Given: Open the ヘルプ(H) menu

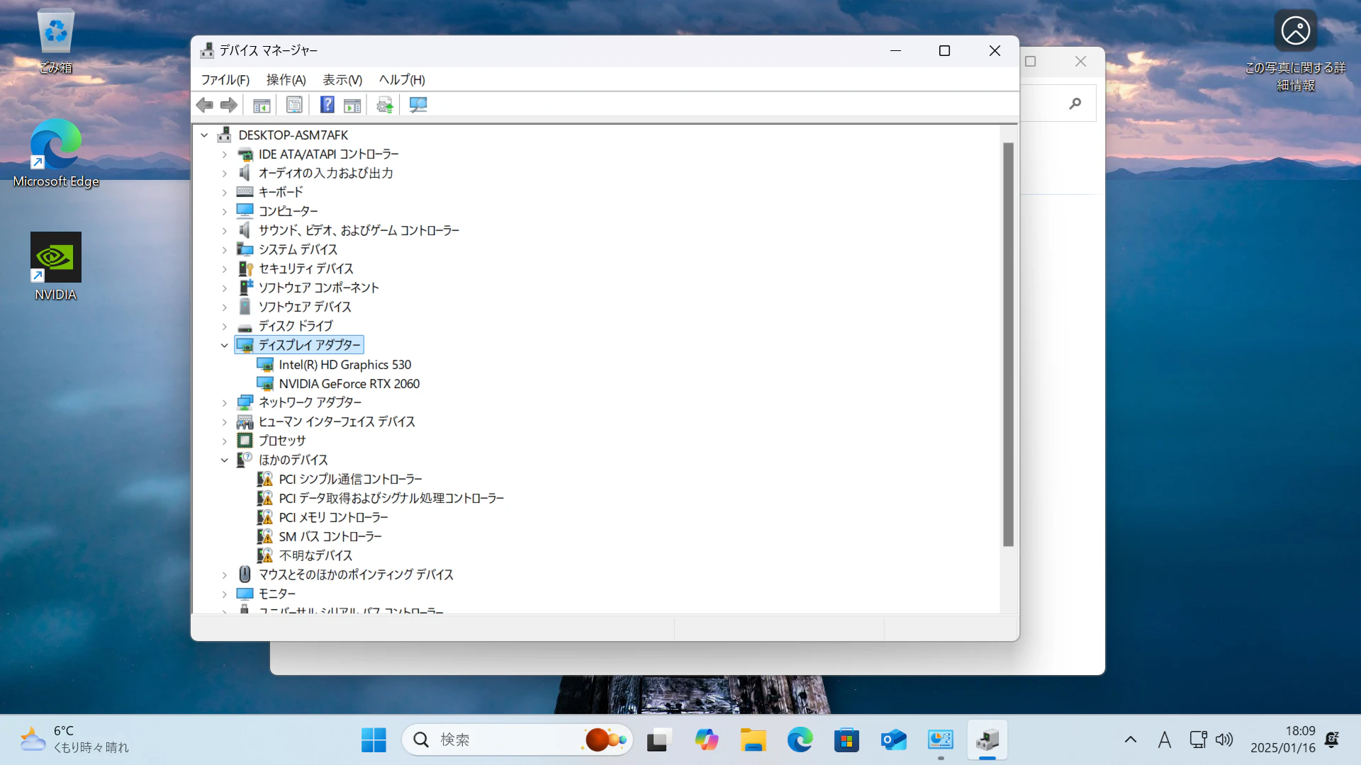Looking at the screenshot, I should (x=402, y=80).
